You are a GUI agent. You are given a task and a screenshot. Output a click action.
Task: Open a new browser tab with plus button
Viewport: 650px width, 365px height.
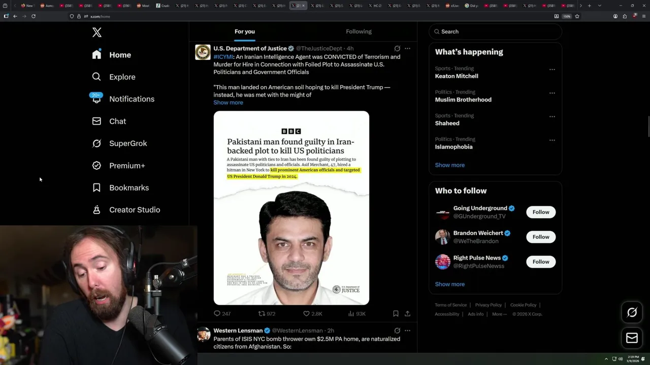pyautogui.click(x=589, y=6)
